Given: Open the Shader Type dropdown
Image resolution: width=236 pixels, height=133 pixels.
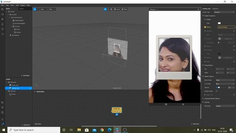Looking at the screenshot, I should [x=224, y=12].
